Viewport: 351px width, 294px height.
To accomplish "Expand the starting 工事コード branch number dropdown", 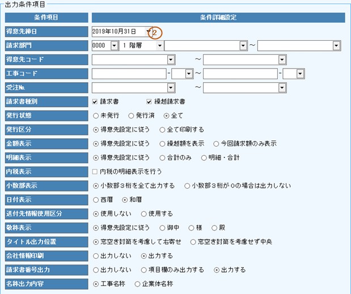I will click(190, 74).
